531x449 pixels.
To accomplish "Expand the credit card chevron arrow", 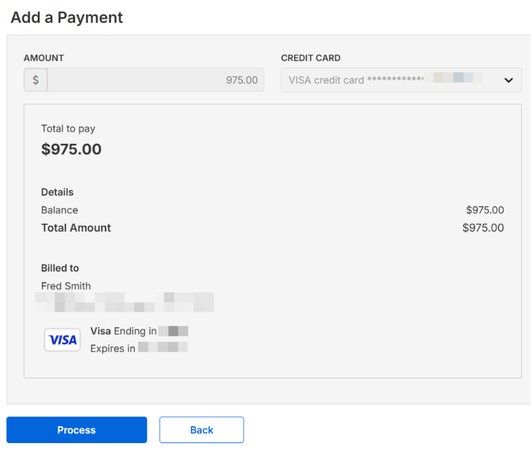I will (x=508, y=80).
